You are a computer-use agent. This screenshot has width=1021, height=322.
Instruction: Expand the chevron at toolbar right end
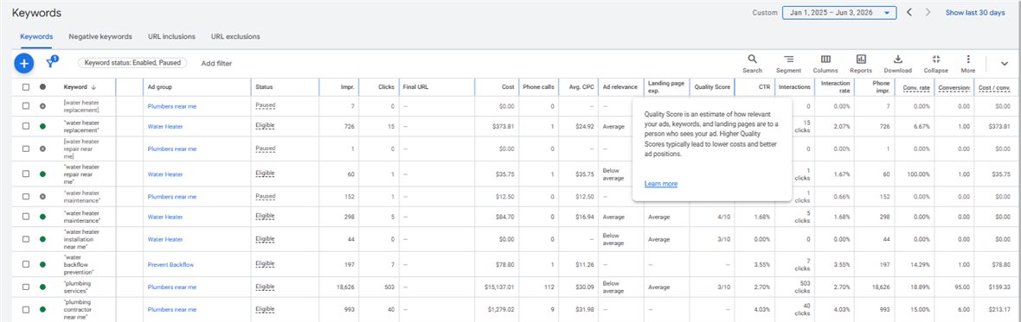pyautogui.click(x=1004, y=63)
